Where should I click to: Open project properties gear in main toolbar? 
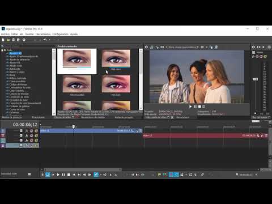pos(24,40)
